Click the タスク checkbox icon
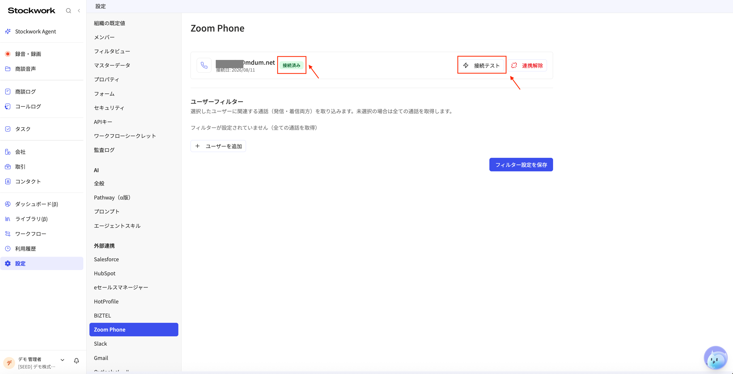This screenshot has height=374, width=733. tap(8, 129)
